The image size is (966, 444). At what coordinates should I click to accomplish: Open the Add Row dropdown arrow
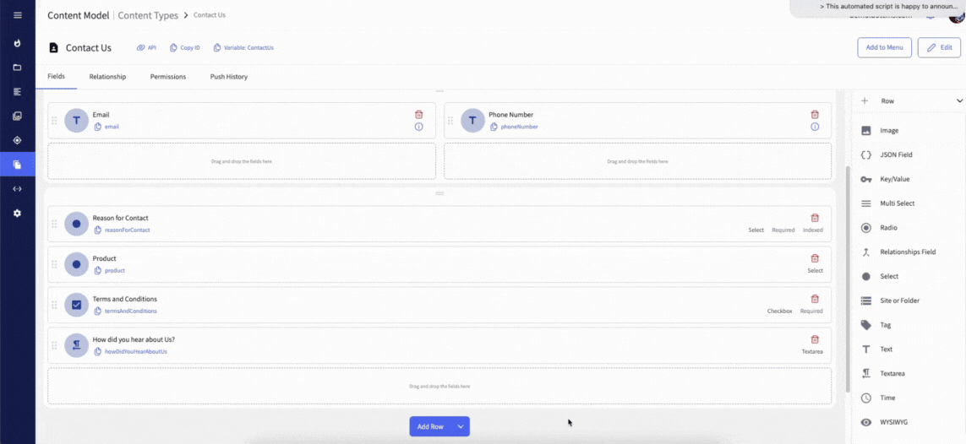[461, 427]
